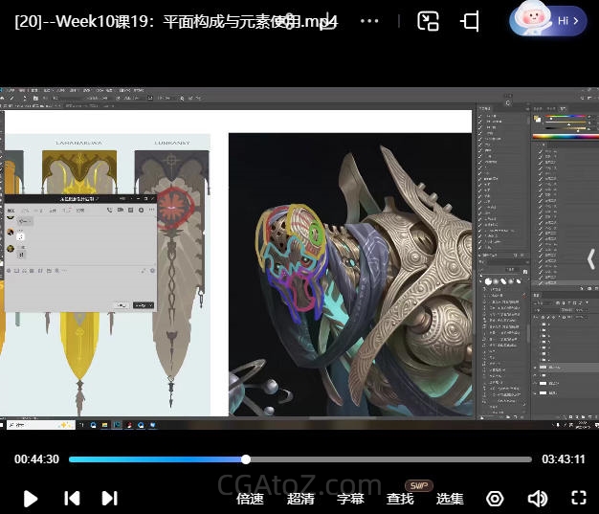Image resolution: width=599 pixels, height=514 pixels.
Task: Click the play button
Action: [31, 498]
